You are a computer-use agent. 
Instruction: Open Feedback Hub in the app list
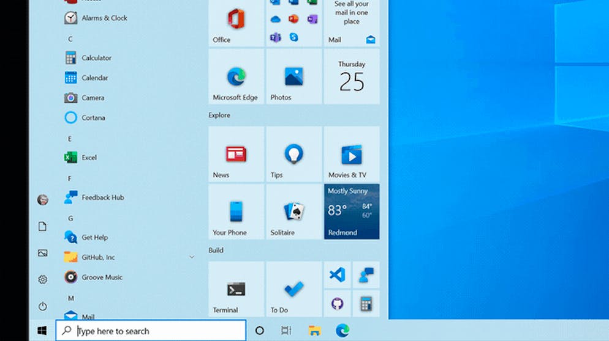[x=94, y=197]
